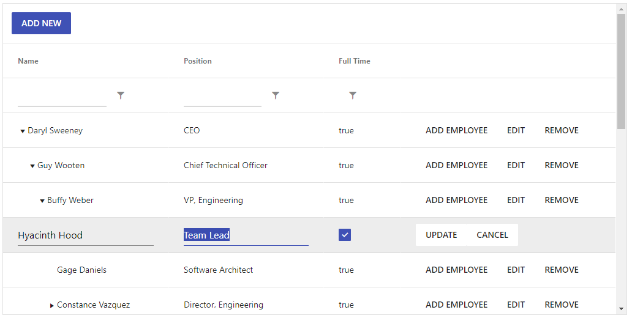Open the Full Time column filter menu

(353, 95)
